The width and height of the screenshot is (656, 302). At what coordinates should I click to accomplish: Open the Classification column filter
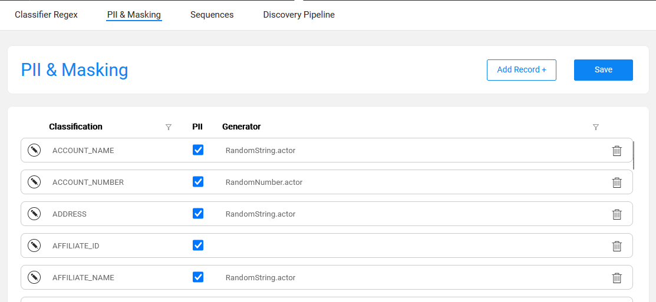click(x=169, y=127)
